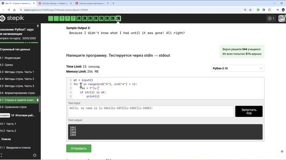The width and height of the screenshot is (286, 160).
Task: Open the blue round extension icon
Action: [264, 10]
